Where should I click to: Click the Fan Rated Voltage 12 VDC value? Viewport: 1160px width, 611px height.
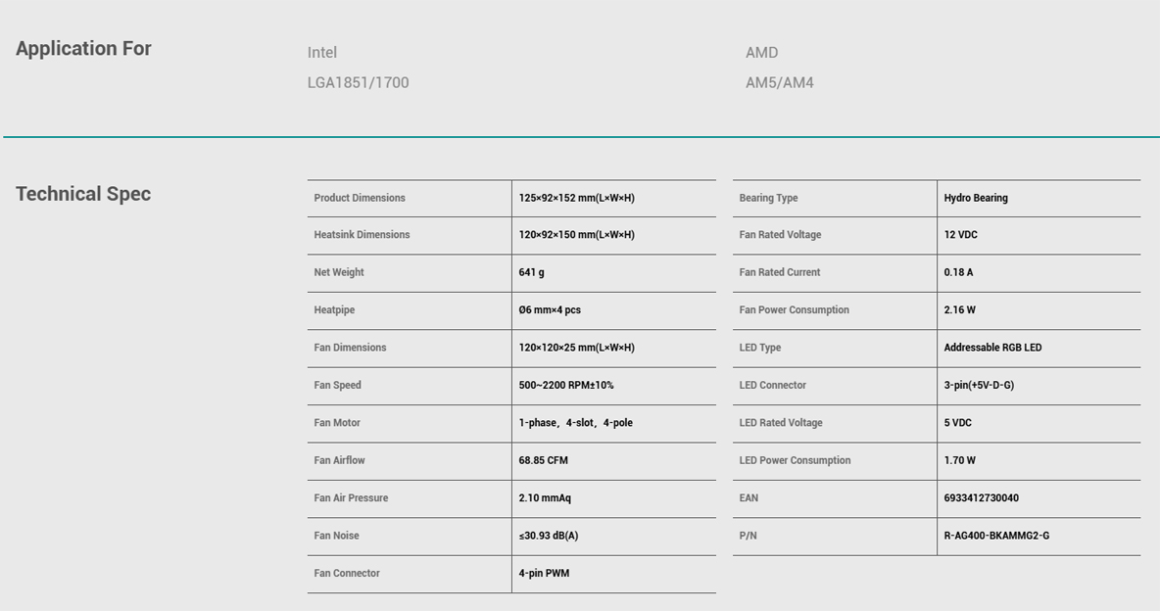tap(960, 234)
